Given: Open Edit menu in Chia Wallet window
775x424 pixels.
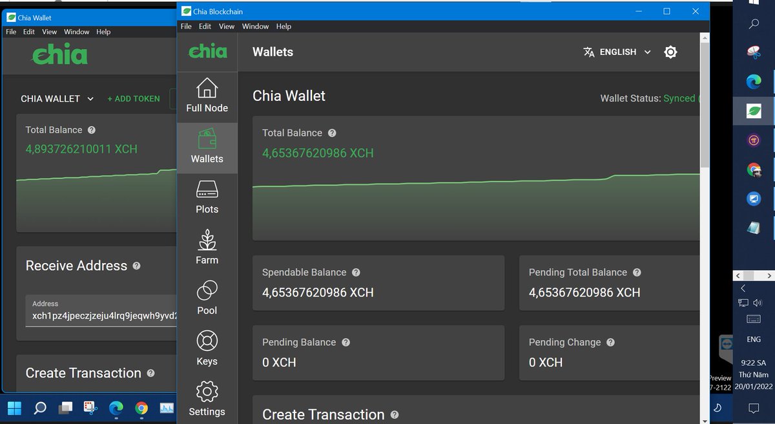Looking at the screenshot, I should [29, 32].
